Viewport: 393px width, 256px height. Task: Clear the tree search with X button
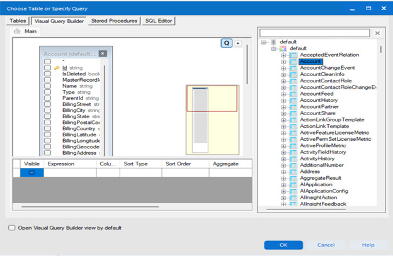click(377, 33)
